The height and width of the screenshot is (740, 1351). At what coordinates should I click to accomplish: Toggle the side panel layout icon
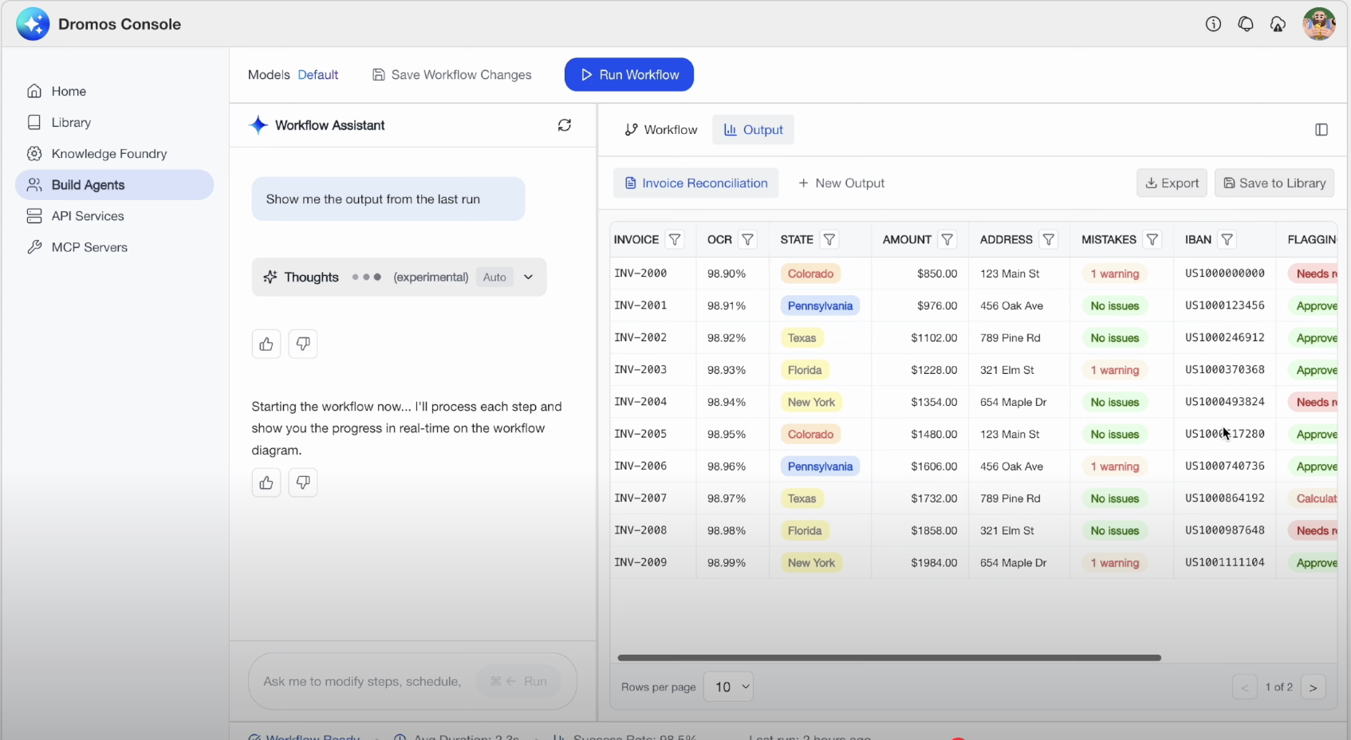[x=1321, y=130]
